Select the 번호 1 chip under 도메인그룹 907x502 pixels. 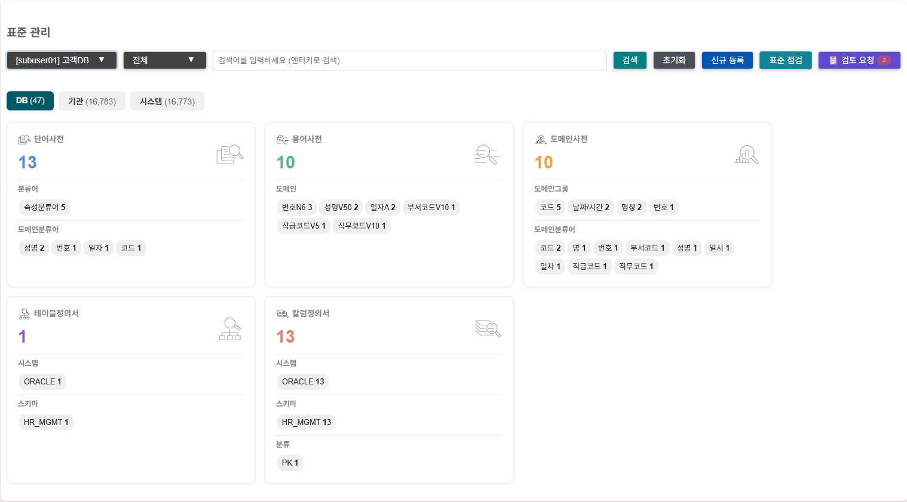(x=664, y=207)
